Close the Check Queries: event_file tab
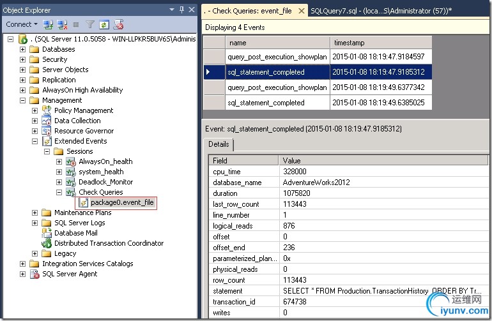Screen dimensions: 492x321 coord(301,11)
